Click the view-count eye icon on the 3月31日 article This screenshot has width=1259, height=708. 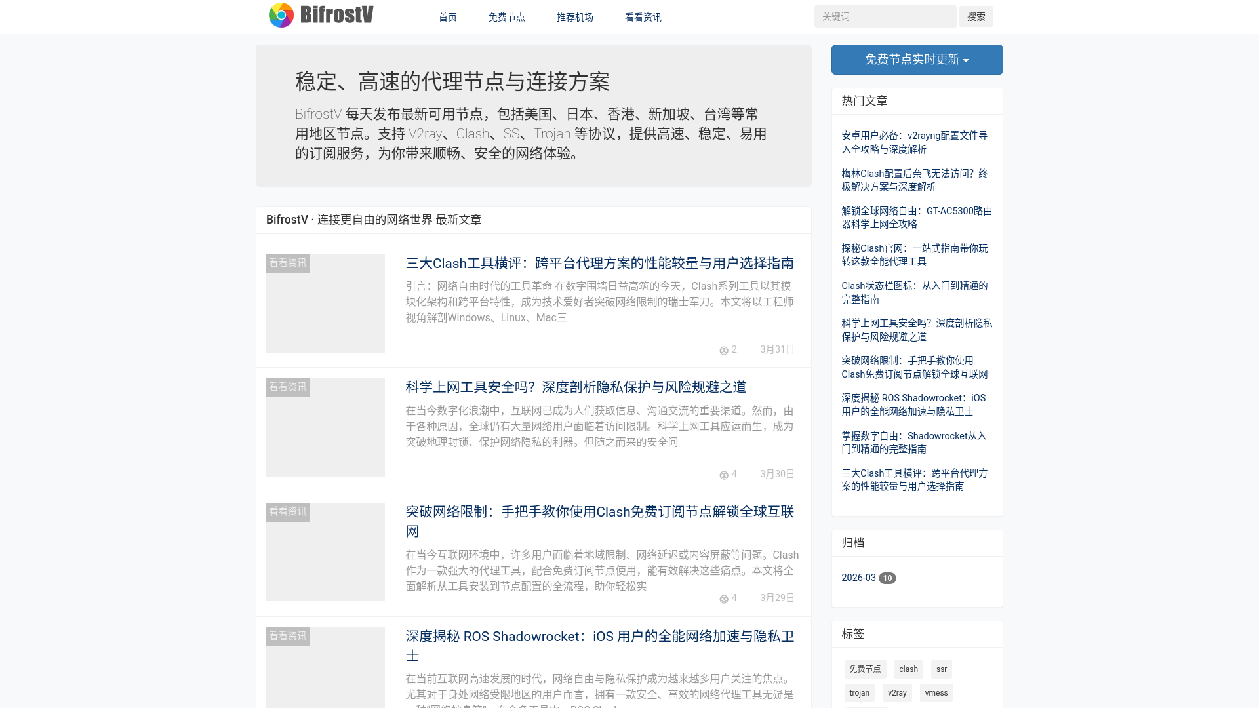[x=724, y=351]
